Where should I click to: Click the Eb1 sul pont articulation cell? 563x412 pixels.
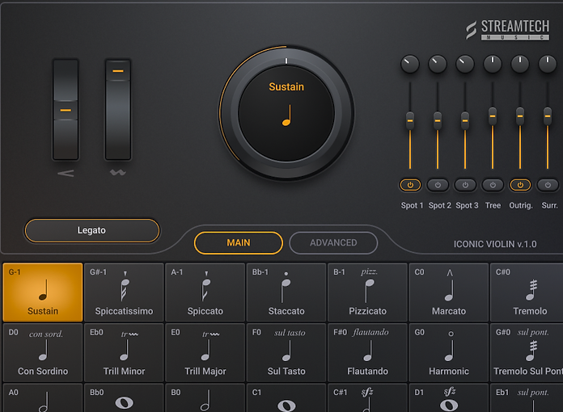coord(527,397)
